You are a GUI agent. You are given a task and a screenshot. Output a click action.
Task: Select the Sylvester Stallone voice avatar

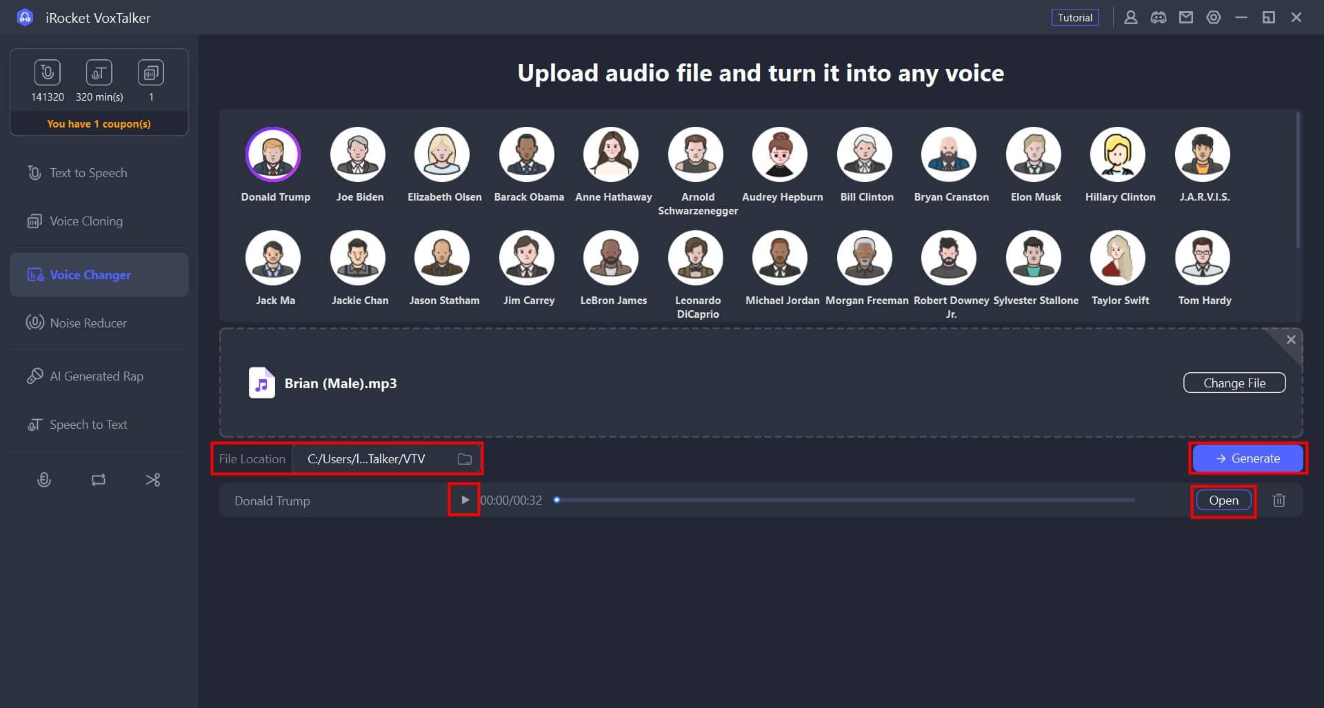1034,258
